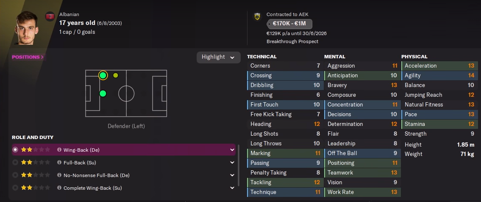Select the Complete Wing-Back (Su) radio button
The height and width of the screenshot is (202, 481).
pyautogui.click(x=16, y=188)
